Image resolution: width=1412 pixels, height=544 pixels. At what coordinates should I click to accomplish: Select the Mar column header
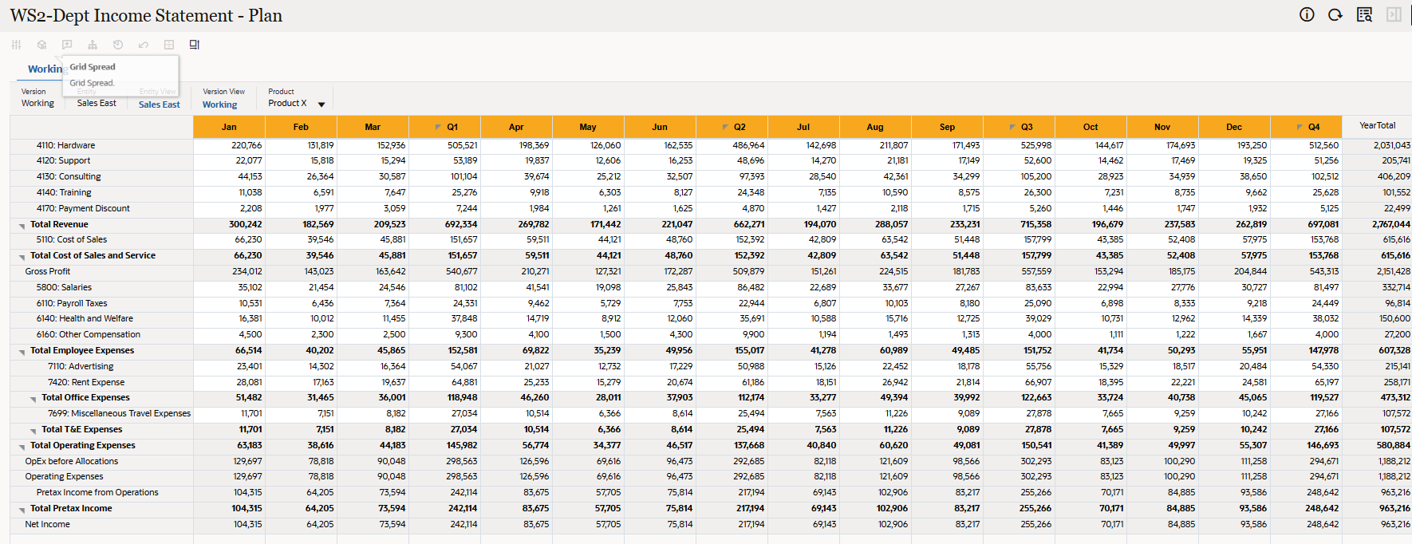click(x=373, y=127)
